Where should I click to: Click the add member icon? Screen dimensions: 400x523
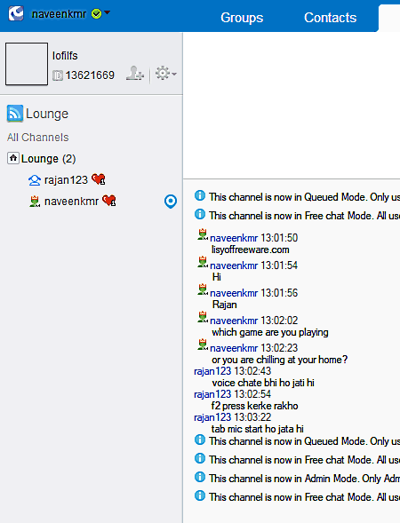135,74
